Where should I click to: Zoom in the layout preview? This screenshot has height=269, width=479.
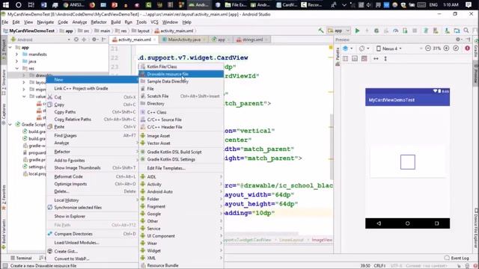[x=446, y=48]
